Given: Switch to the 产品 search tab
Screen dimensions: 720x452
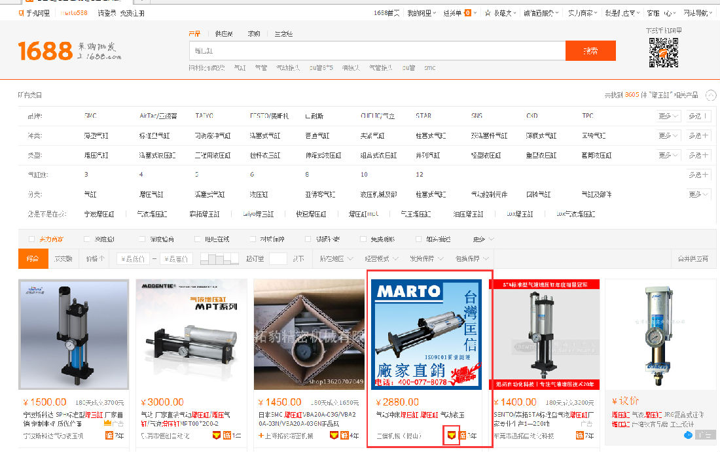Looking at the screenshot, I should 194,33.
